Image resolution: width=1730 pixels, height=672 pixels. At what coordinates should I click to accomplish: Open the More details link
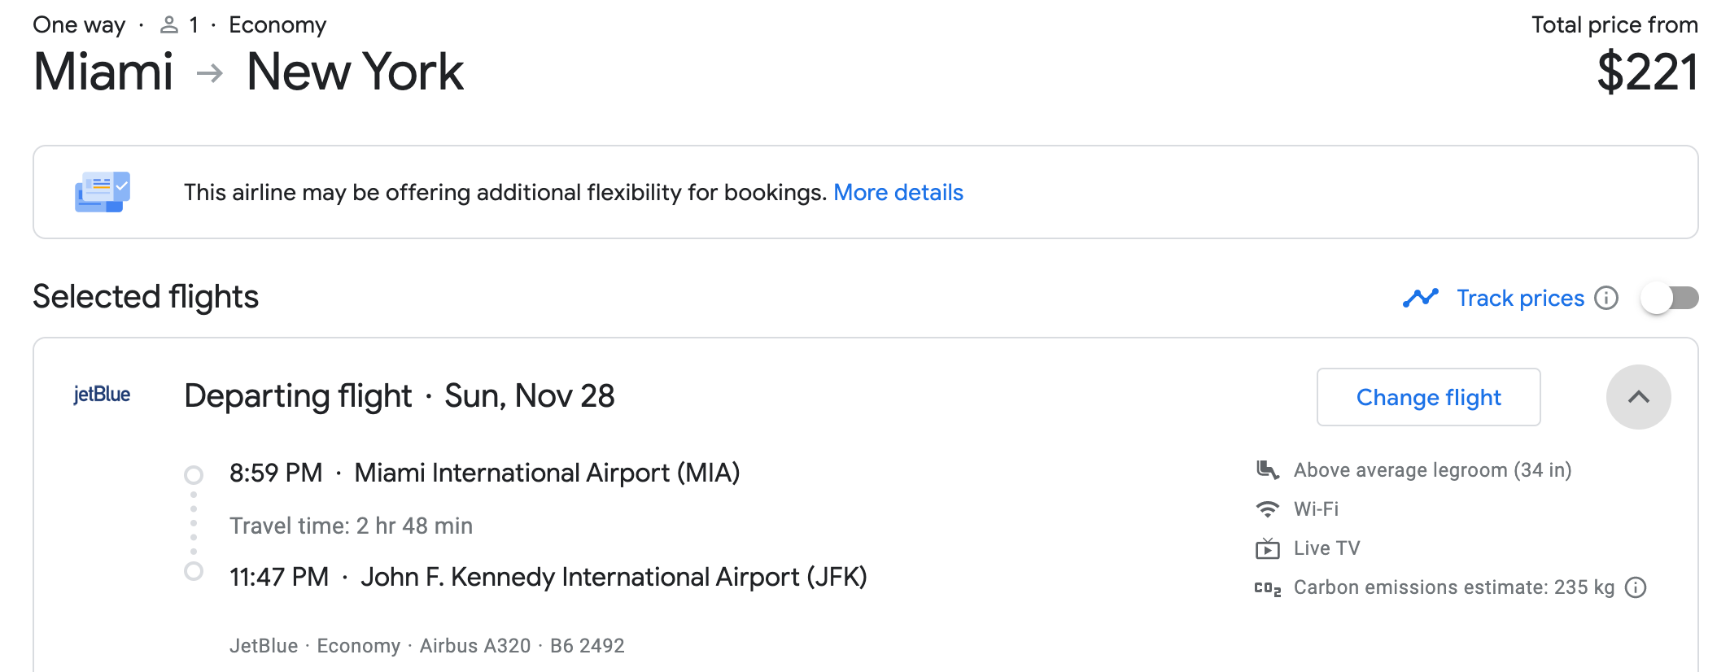pos(898,193)
